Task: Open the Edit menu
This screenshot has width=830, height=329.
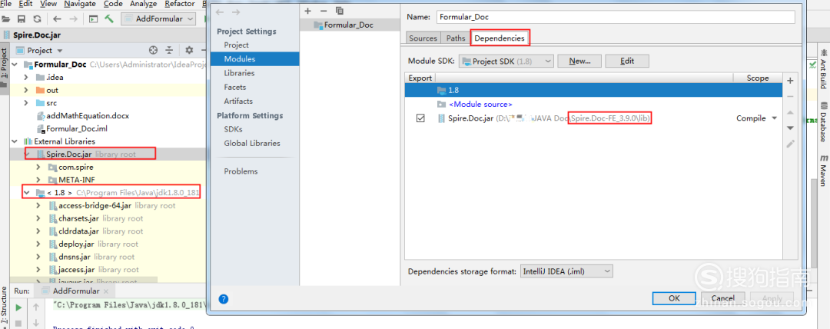Action: point(25,4)
